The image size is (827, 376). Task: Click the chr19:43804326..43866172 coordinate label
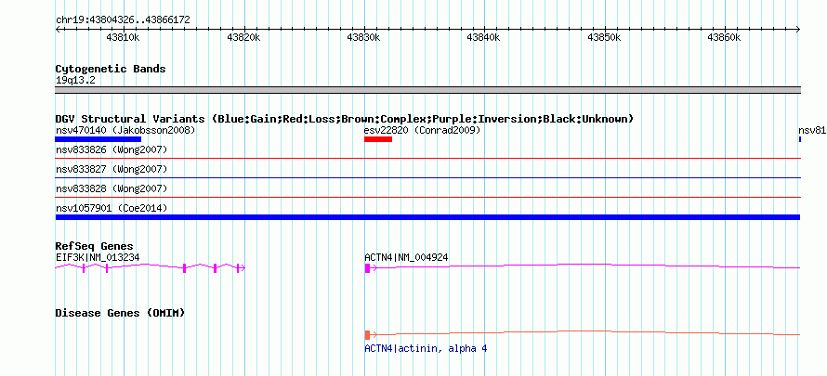click(123, 20)
